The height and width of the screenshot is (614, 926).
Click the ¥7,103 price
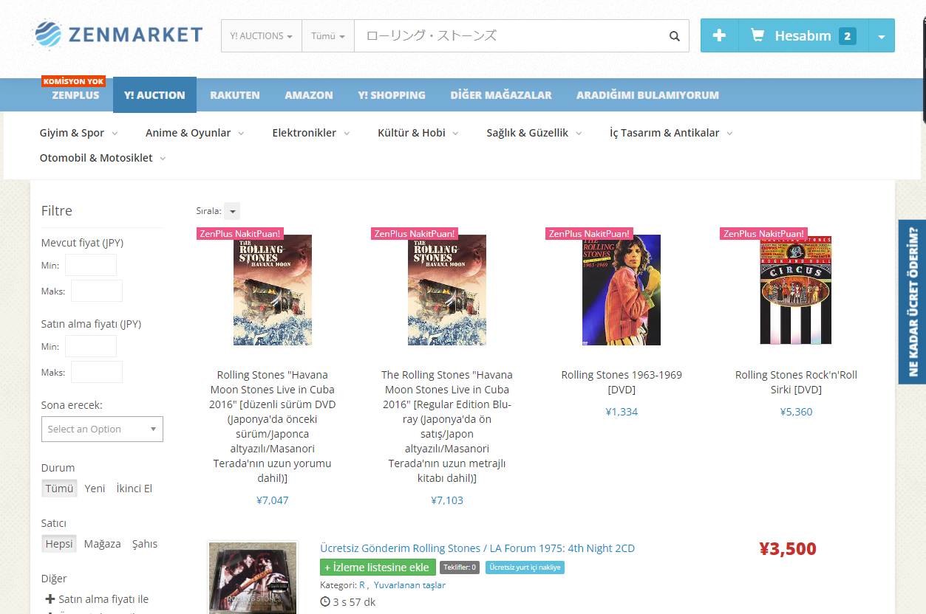click(447, 500)
